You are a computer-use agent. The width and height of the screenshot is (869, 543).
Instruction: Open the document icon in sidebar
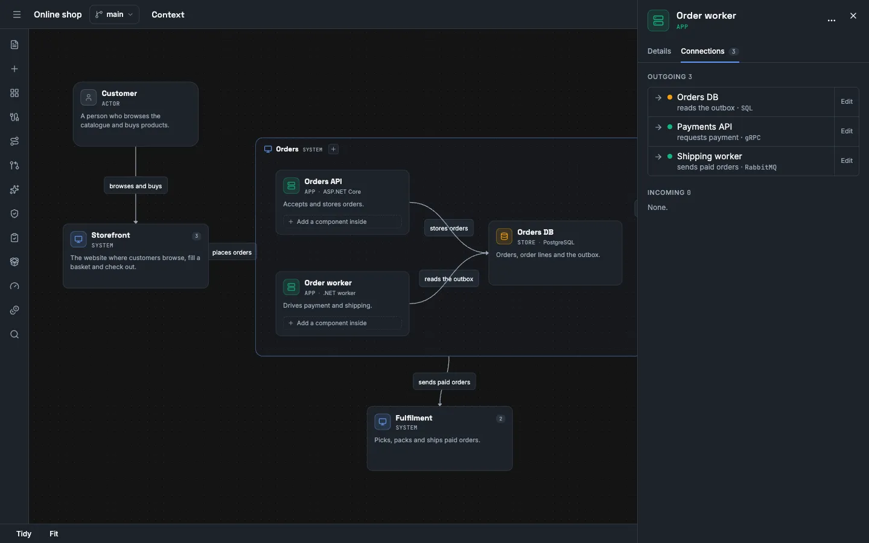pos(14,45)
